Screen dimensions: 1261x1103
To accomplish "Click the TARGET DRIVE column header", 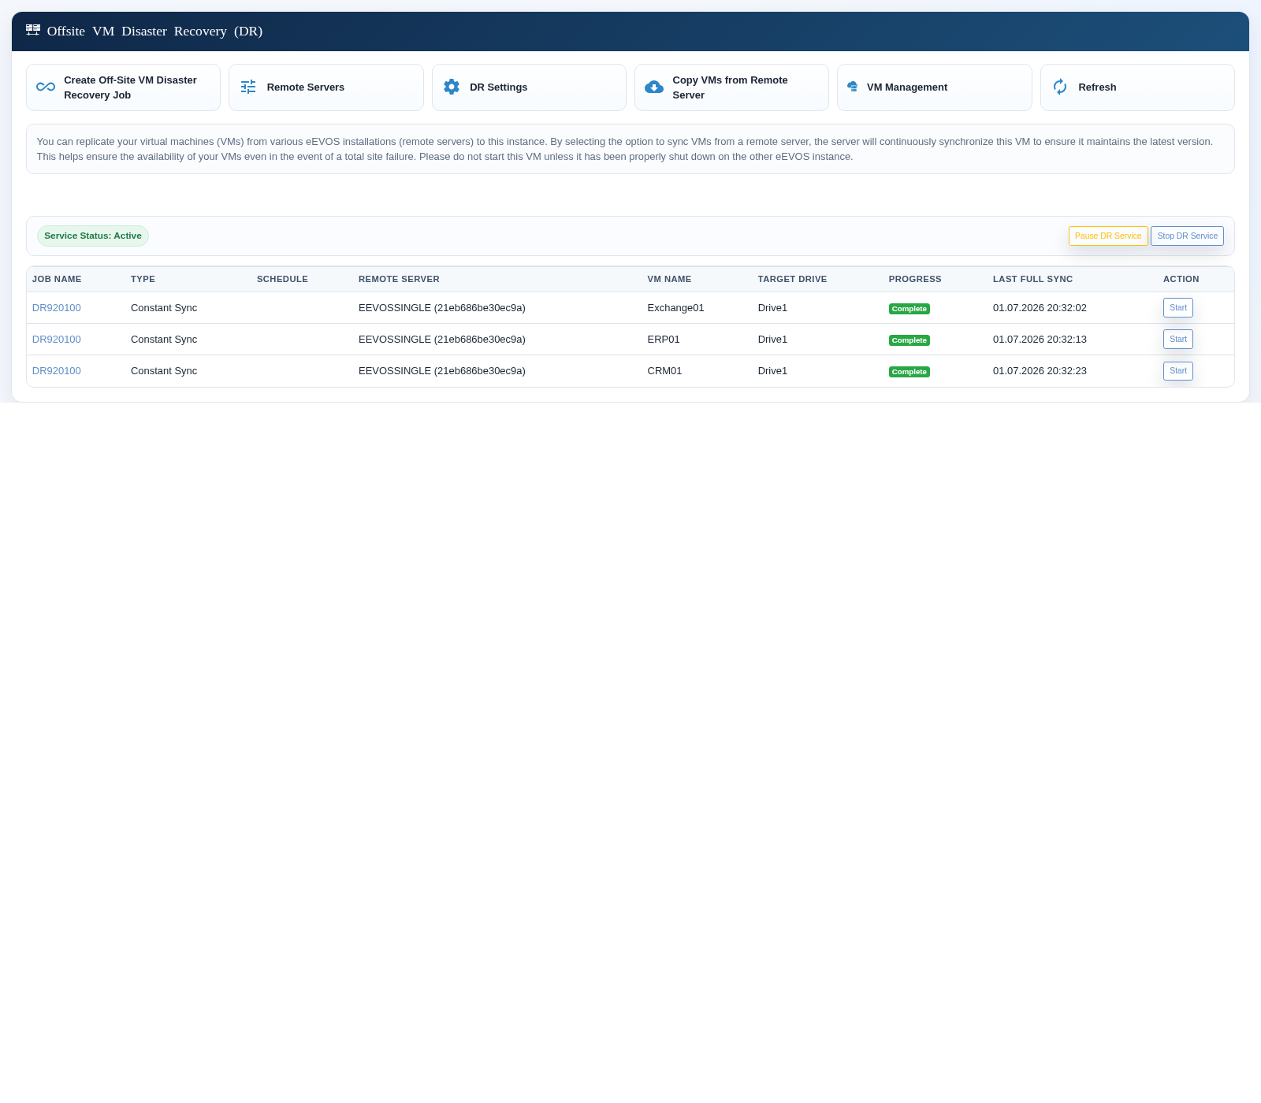I will click(x=792, y=280).
